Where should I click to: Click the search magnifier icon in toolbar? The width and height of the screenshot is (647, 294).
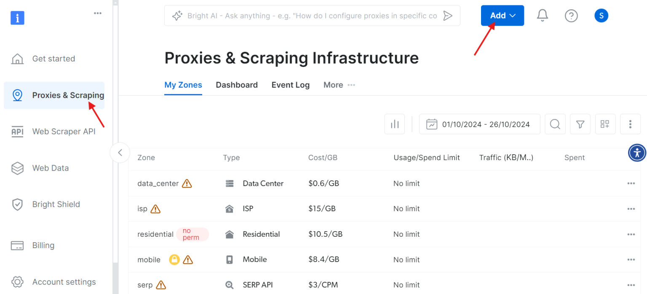pos(555,124)
